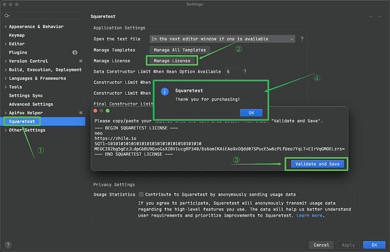The width and height of the screenshot is (390, 252).
Task: Expand the Tools section
Action: [x=6, y=87]
